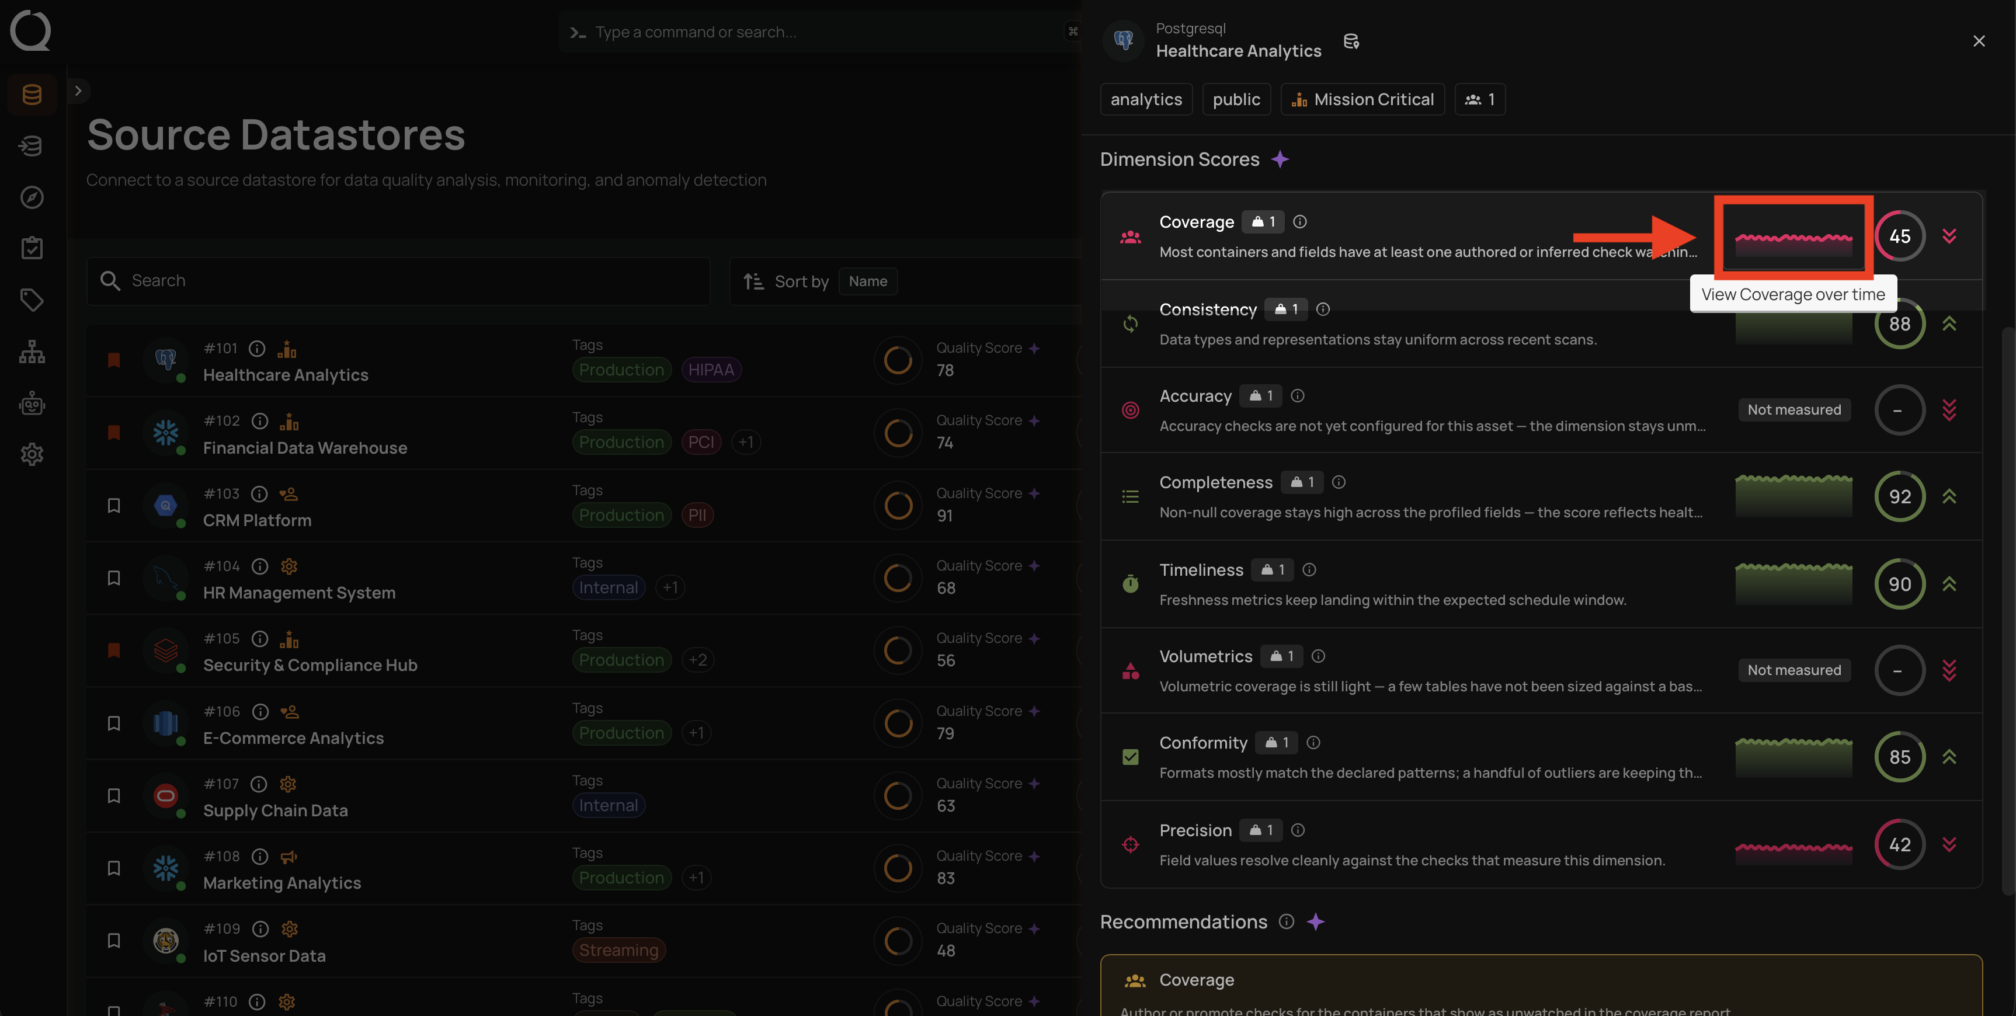Toggle bookmark on Financial Data Warehouse row
The height and width of the screenshot is (1016, 2016).
click(x=113, y=433)
